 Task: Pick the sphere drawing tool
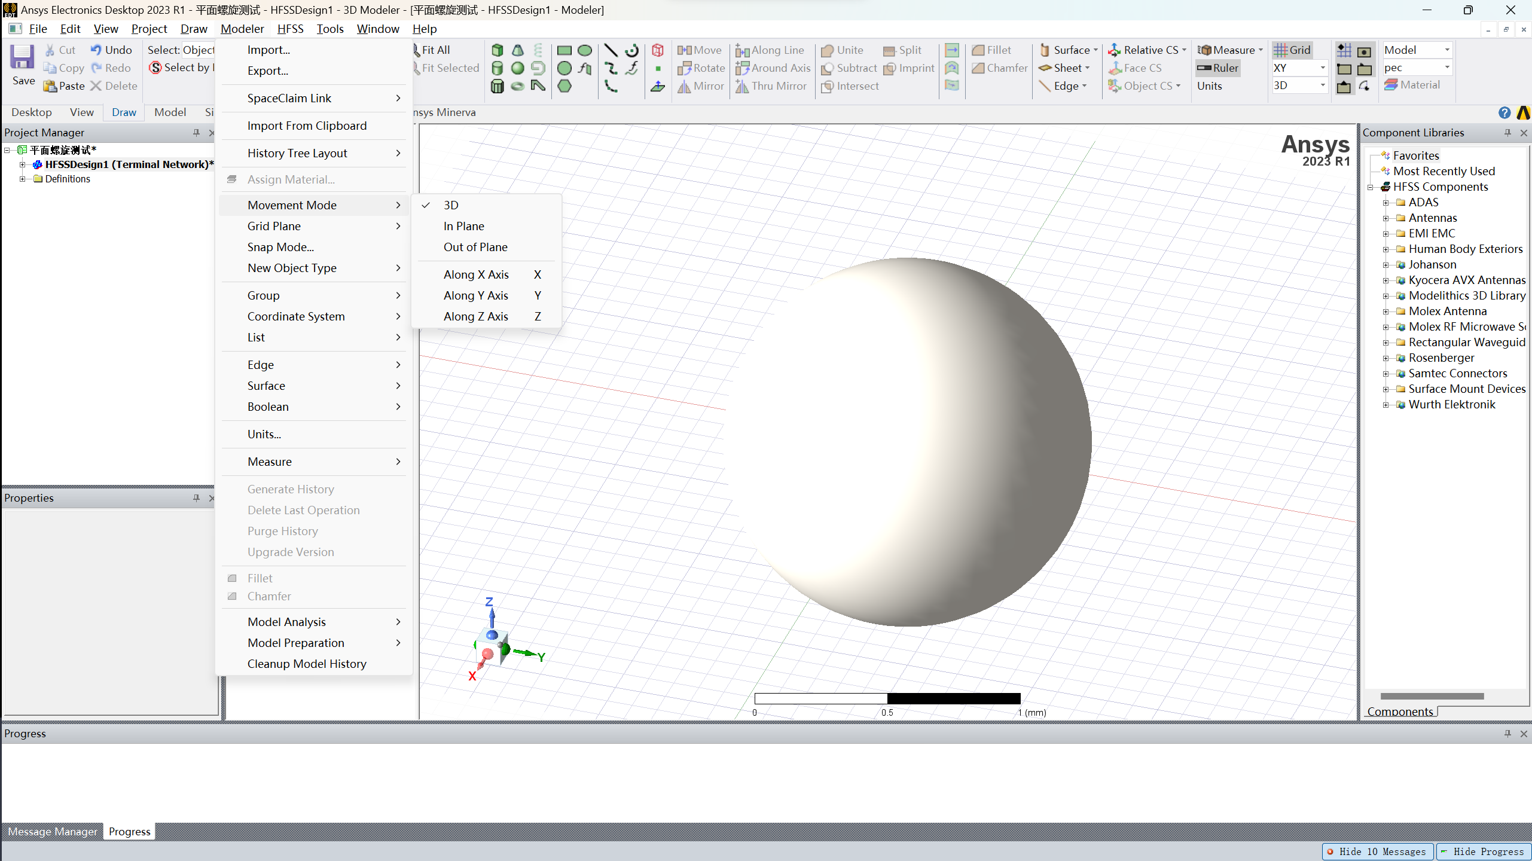(x=518, y=68)
